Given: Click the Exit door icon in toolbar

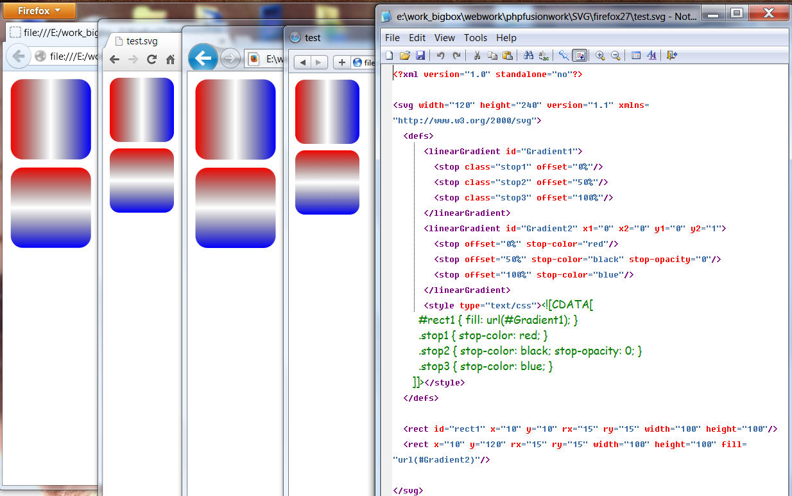Looking at the screenshot, I should coord(671,56).
